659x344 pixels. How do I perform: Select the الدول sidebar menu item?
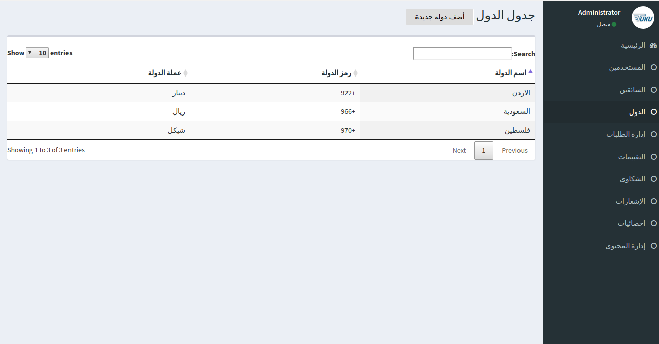pos(637,112)
